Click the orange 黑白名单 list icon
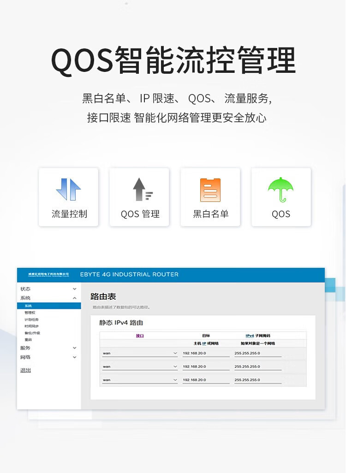 [x=210, y=190]
